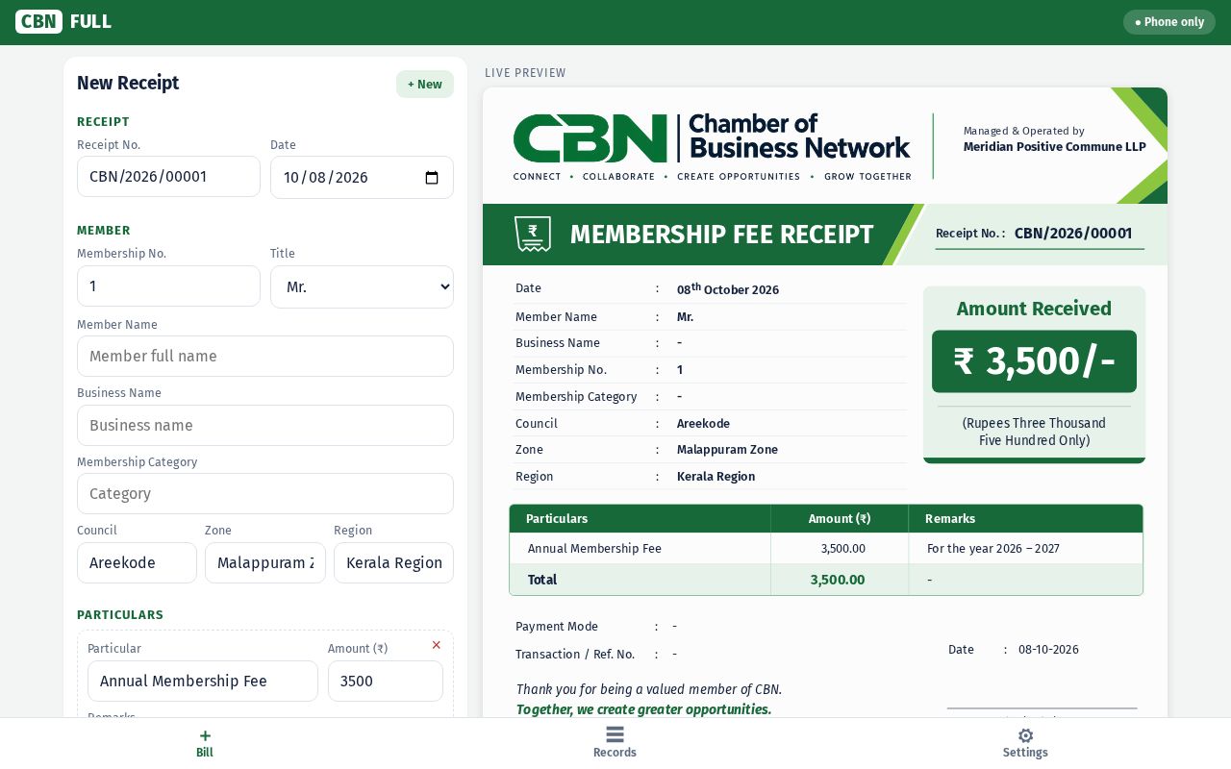Edit the Region field showing Kerala Region
The width and height of the screenshot is (1231, 769).
point(393,562)
